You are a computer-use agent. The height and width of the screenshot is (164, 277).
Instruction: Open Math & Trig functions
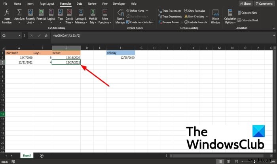point(93,17)
